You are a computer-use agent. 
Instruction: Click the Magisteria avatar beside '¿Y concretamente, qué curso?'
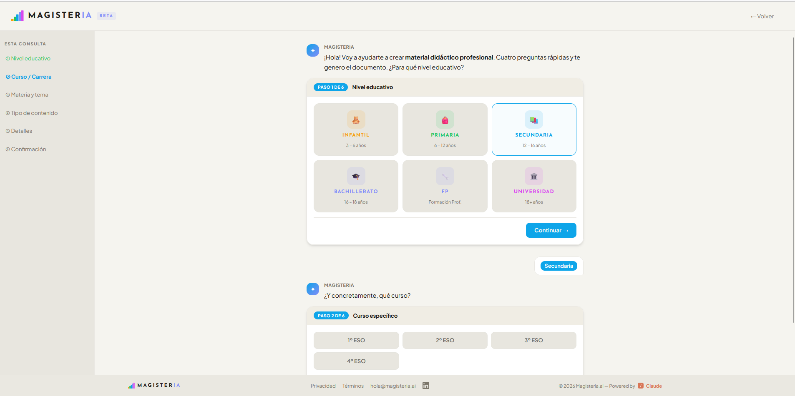pos(313,289)
